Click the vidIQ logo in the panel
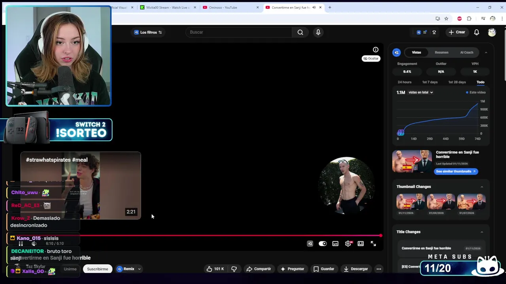The image size is (506, 284). [x=396, y=52]
